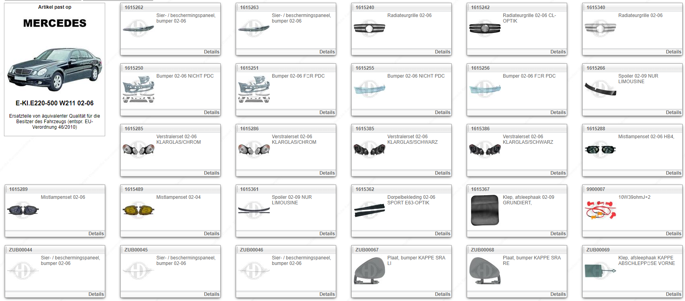
Task: Click the 1615262 bumper trim thumbnail
Action: point(139,28)
